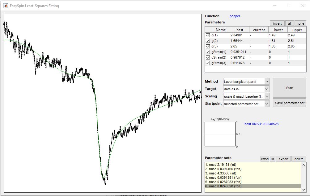Select parameter set 4 rmsd 0.0391381

click(253, 178)
